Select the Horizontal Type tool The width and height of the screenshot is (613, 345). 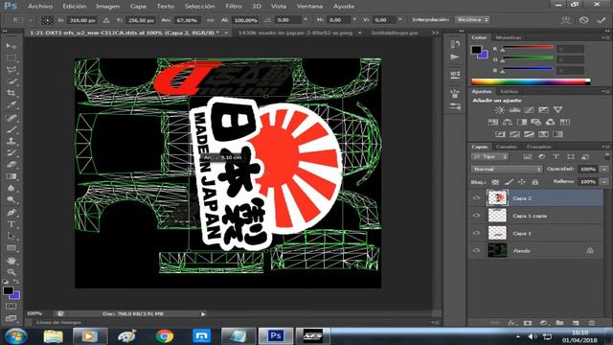pyautogui.click(x=11, y=224)
